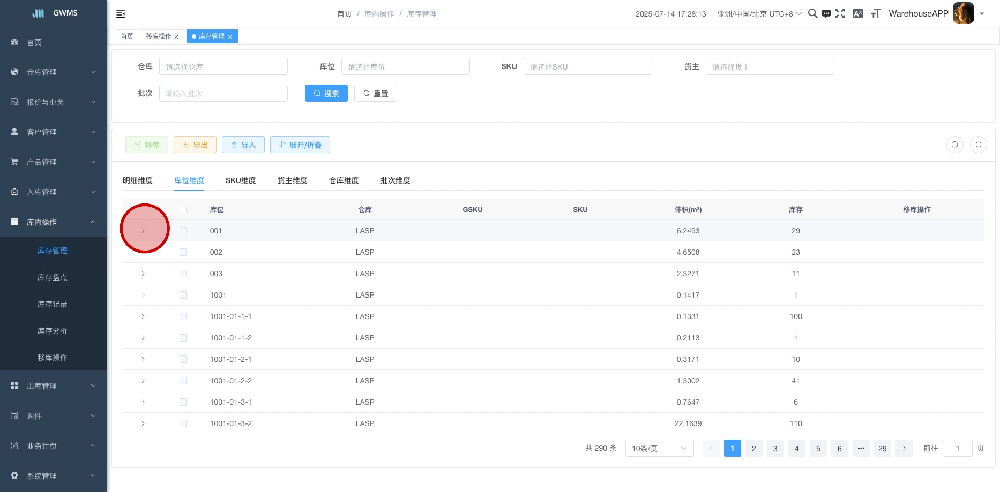Viewport: 1000px width, 492px height.
Task: Click the sidebar collapse hamburger icon
Action: [x=121, y=14]
